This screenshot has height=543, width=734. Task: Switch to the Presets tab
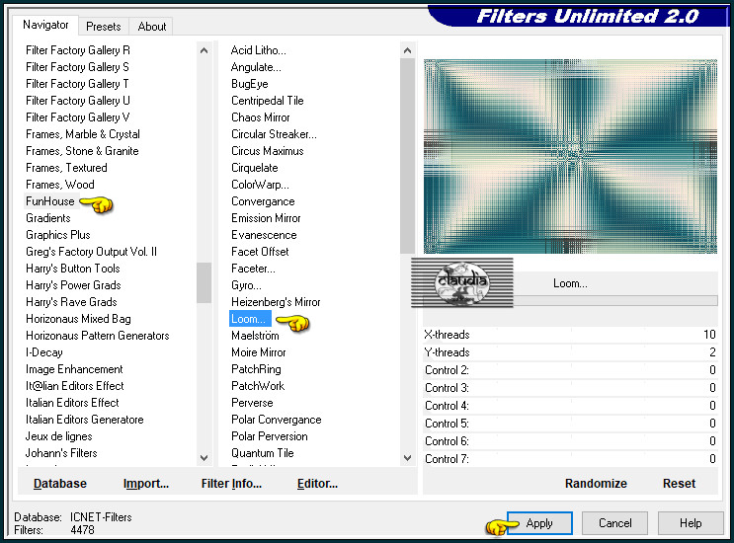coord(103,27)
